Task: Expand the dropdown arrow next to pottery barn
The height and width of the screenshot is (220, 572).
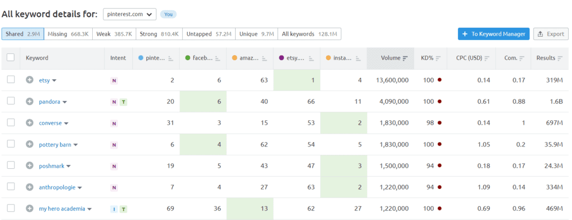Action: tap(75, 145)
